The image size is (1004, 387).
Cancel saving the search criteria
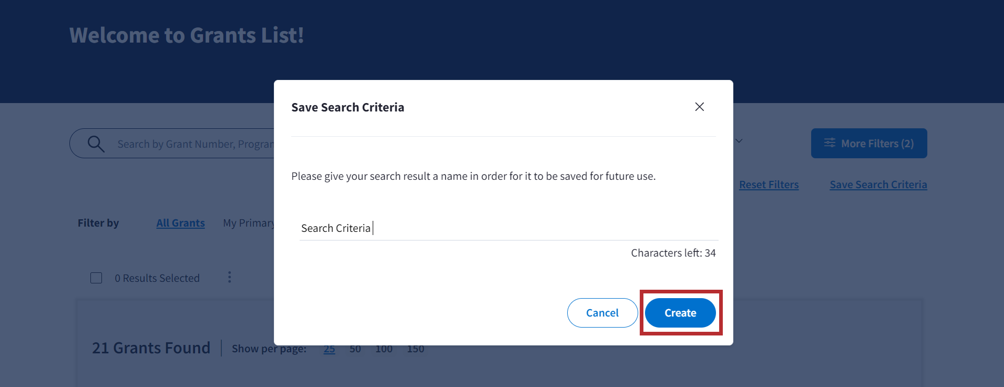602,313
